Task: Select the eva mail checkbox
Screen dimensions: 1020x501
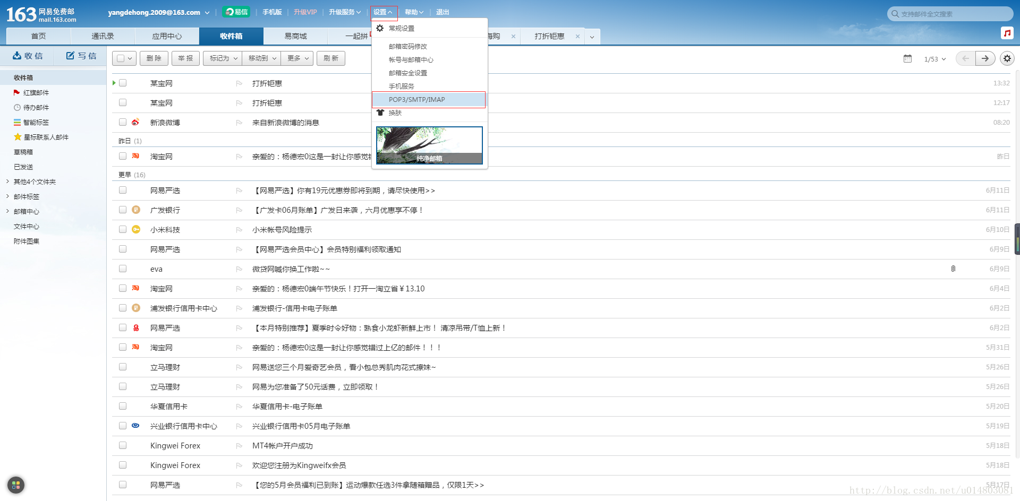Action: point(123,269)
